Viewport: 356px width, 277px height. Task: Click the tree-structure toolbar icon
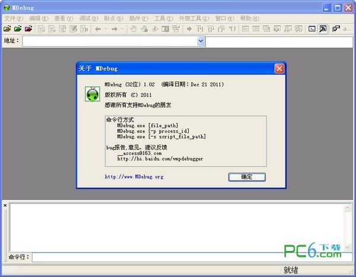(x=176, y=29)
